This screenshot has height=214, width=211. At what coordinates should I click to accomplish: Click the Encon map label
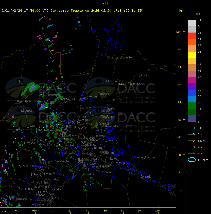(x=152, y=64)
